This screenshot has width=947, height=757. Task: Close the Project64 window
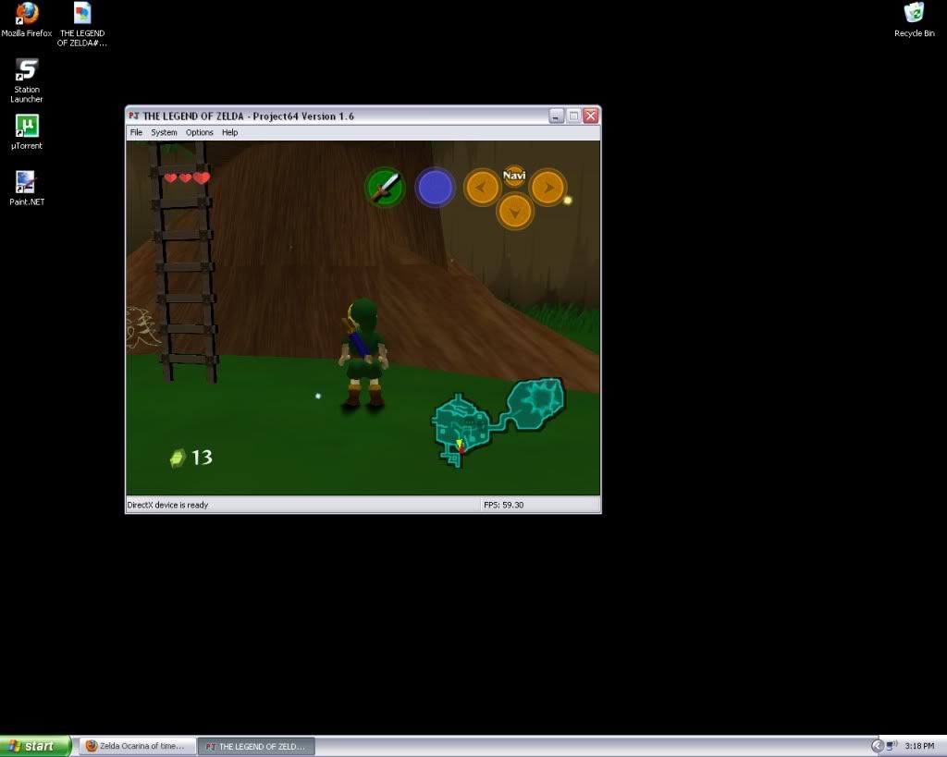pos(591,116)
